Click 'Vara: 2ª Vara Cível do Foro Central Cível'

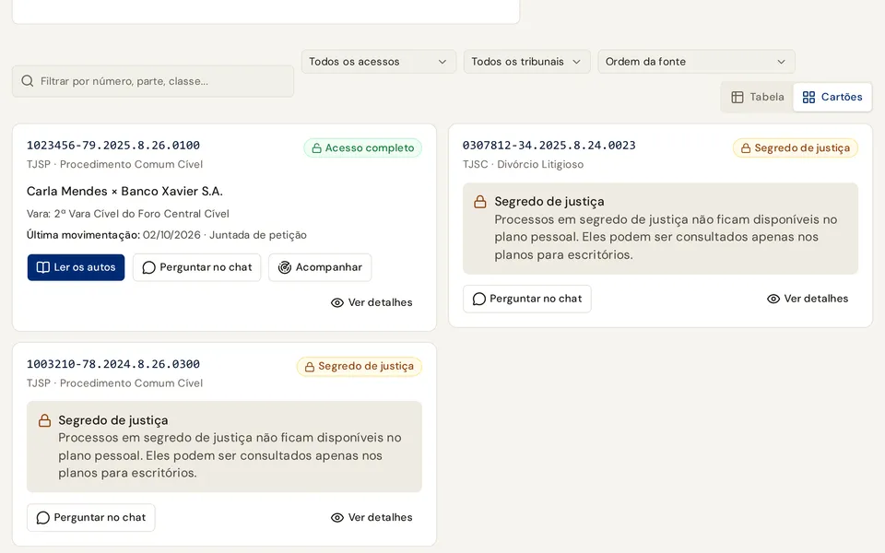click(128, 214)
